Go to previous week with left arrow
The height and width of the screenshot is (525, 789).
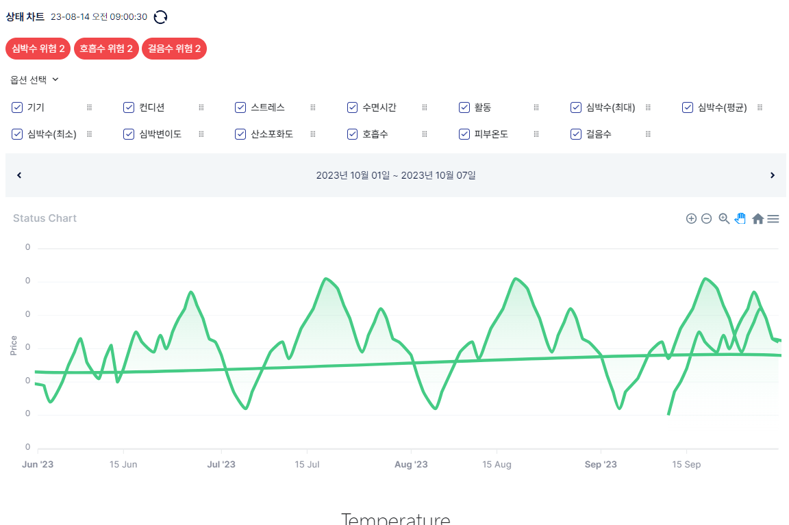tap(19, 175)
